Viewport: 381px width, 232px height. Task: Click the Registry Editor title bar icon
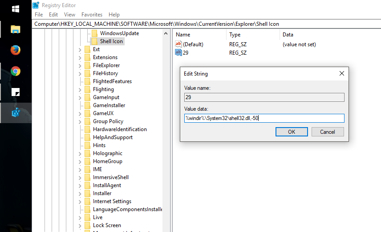(x=36, y=5)
